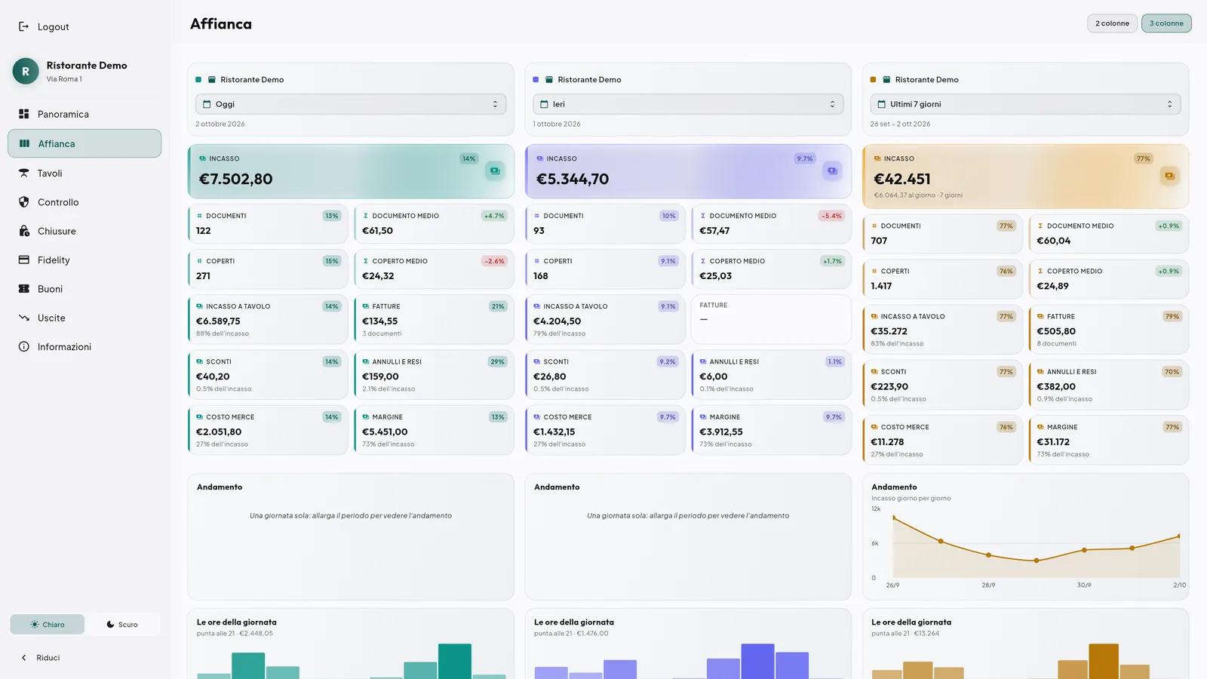Switch to Scuro dark theme
The height and width of the screenshot is (679, 1207).
pyautogui.click(x=122, y=625)
